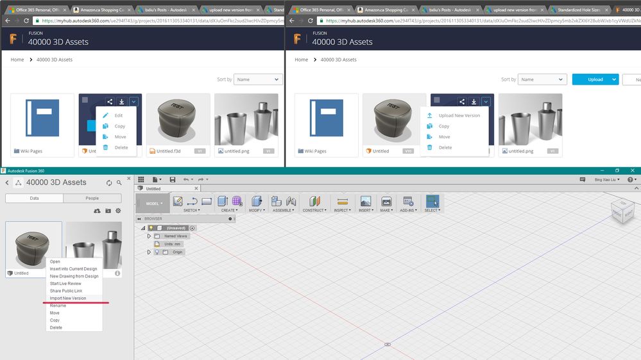641x360 pixels.
Task: Click the Undo arrow in Fusion toolbar
Action: pos(186,179)
